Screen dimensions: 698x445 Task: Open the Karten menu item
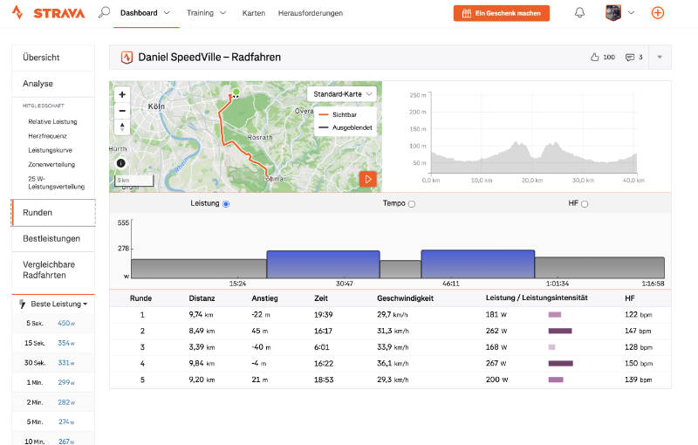(254, 13)
